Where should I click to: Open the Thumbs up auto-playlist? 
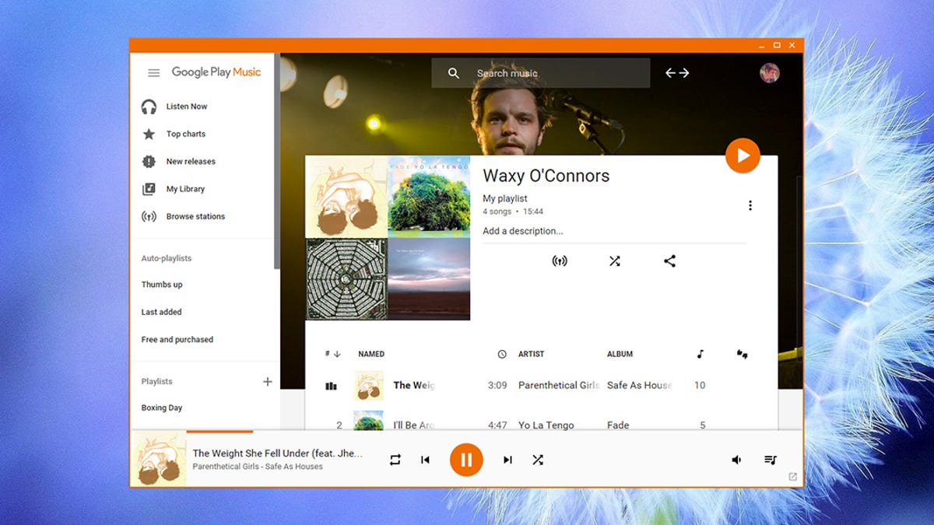[x=162, y=285]
